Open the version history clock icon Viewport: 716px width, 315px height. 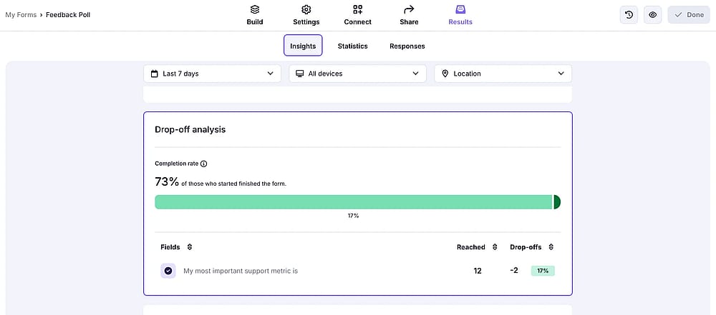point(629,14)
